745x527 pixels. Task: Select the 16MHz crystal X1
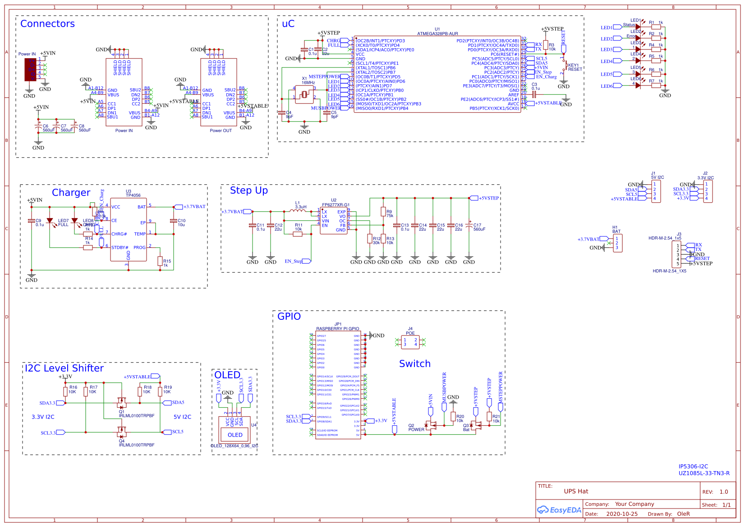[304, 94]
